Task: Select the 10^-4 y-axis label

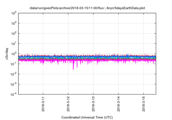Action: 14,94
